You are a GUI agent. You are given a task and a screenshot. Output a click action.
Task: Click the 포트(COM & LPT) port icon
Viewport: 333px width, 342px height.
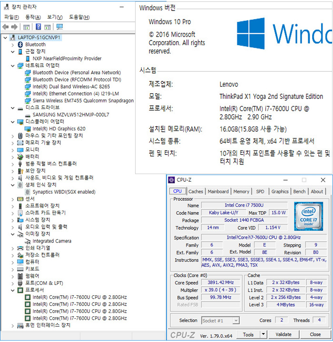pyautogui.click(x=20, y=283)
